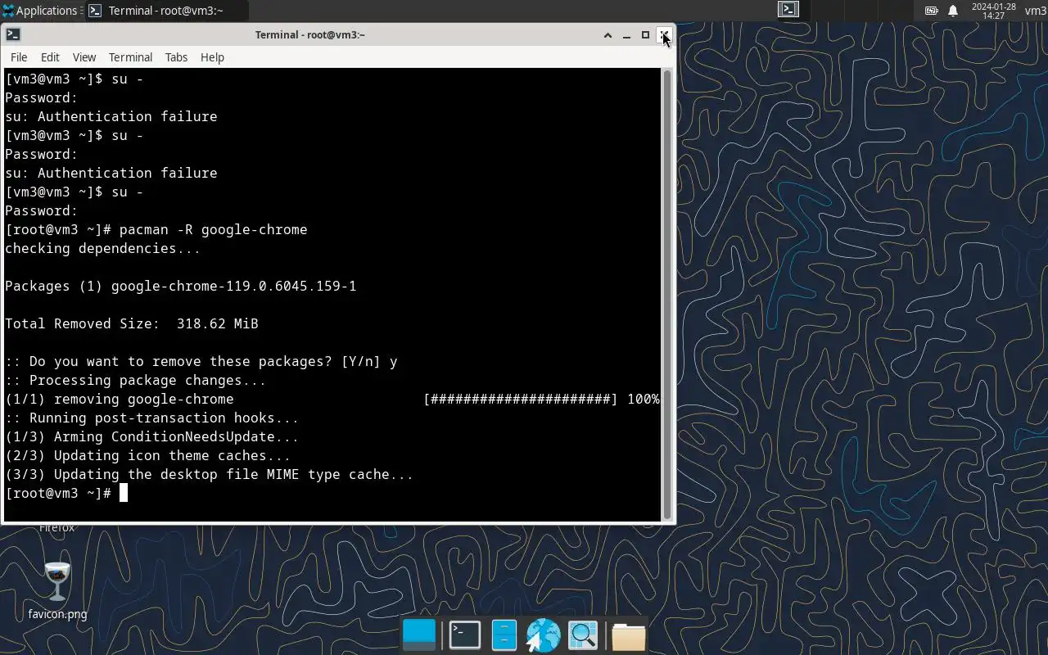Open the Edit menu
Viewport: 1048px width, 655px height.
click(x=50, y=57)
